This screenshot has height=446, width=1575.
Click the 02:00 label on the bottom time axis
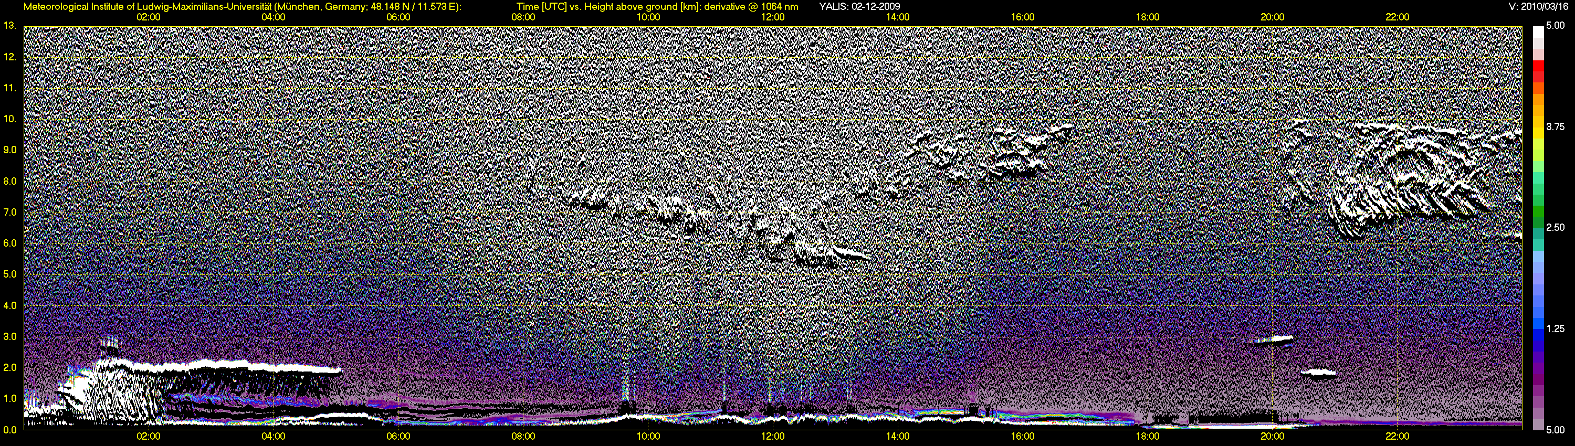click(149, 436)
